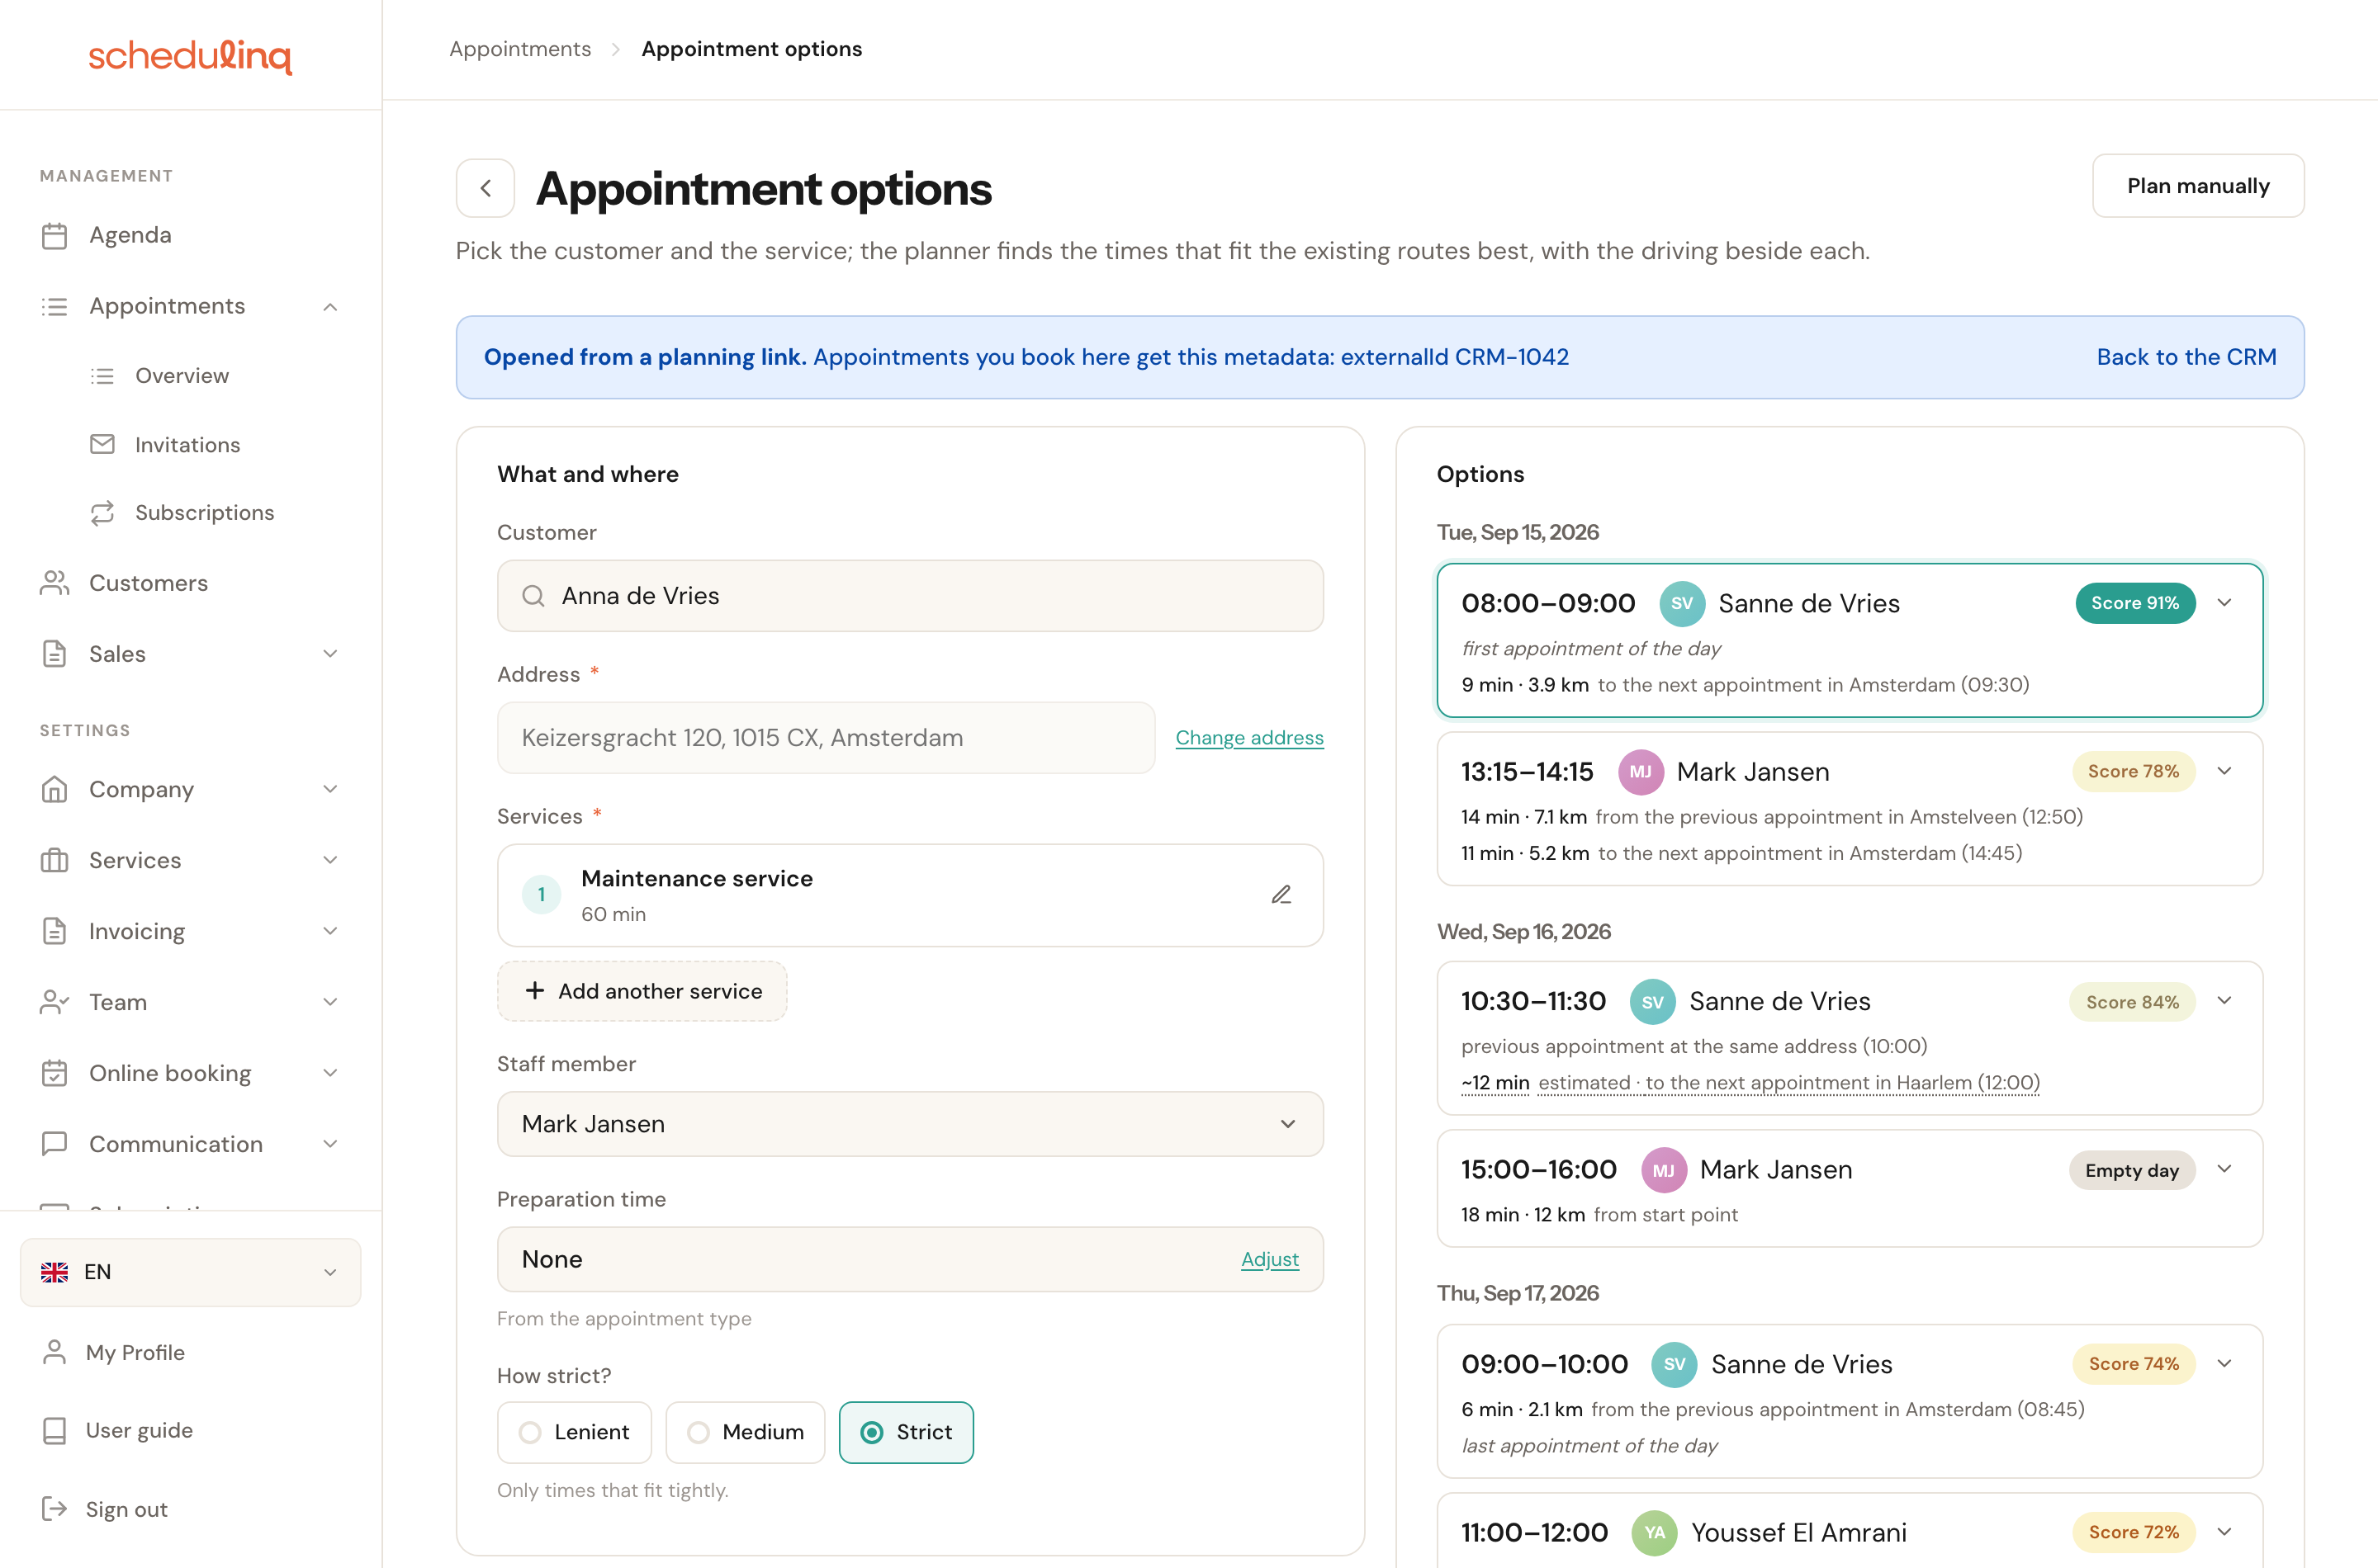Click the Subscriptions repeat icon

point(102,513)
